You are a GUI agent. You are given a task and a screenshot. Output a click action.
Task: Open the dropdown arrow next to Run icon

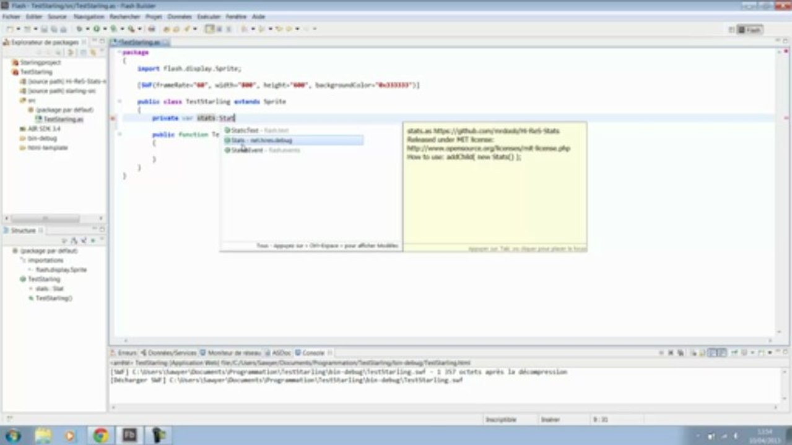[x=105, y=28]
